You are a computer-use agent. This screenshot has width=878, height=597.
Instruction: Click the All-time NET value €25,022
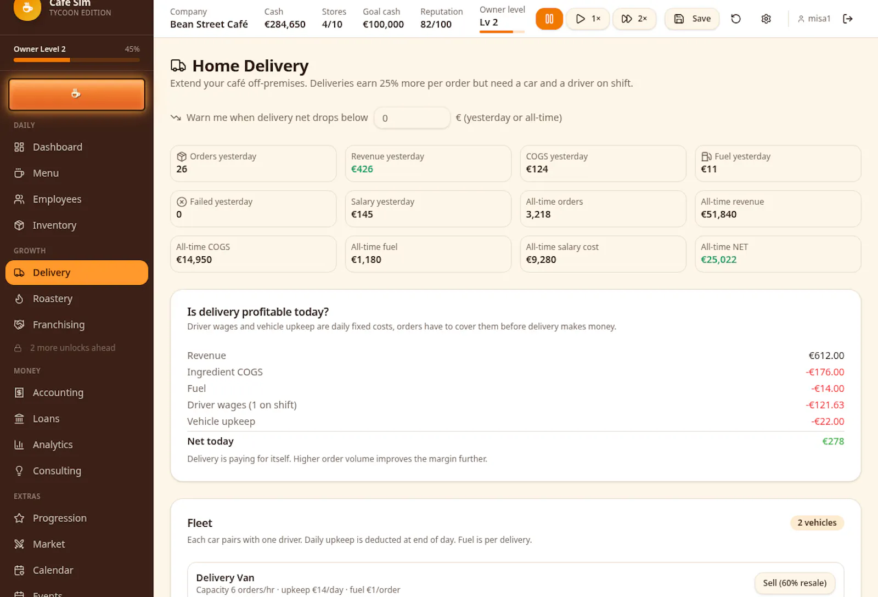point(719,260)
